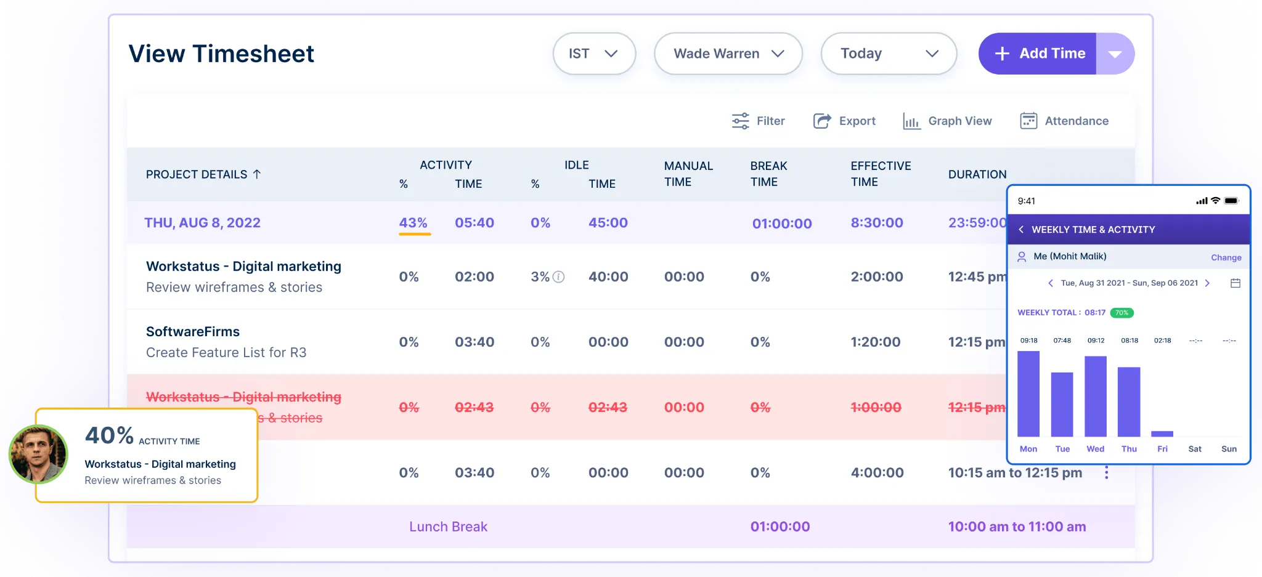1262x577 pixels.
Task: Open the Wade Warren user dropdown
Action: click(728, 54)
